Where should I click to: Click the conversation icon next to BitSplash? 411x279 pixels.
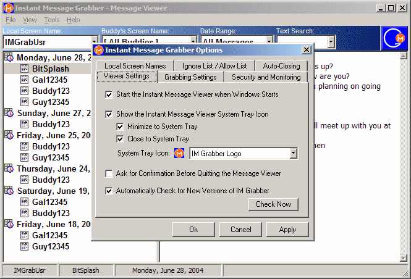click(24, 69)
